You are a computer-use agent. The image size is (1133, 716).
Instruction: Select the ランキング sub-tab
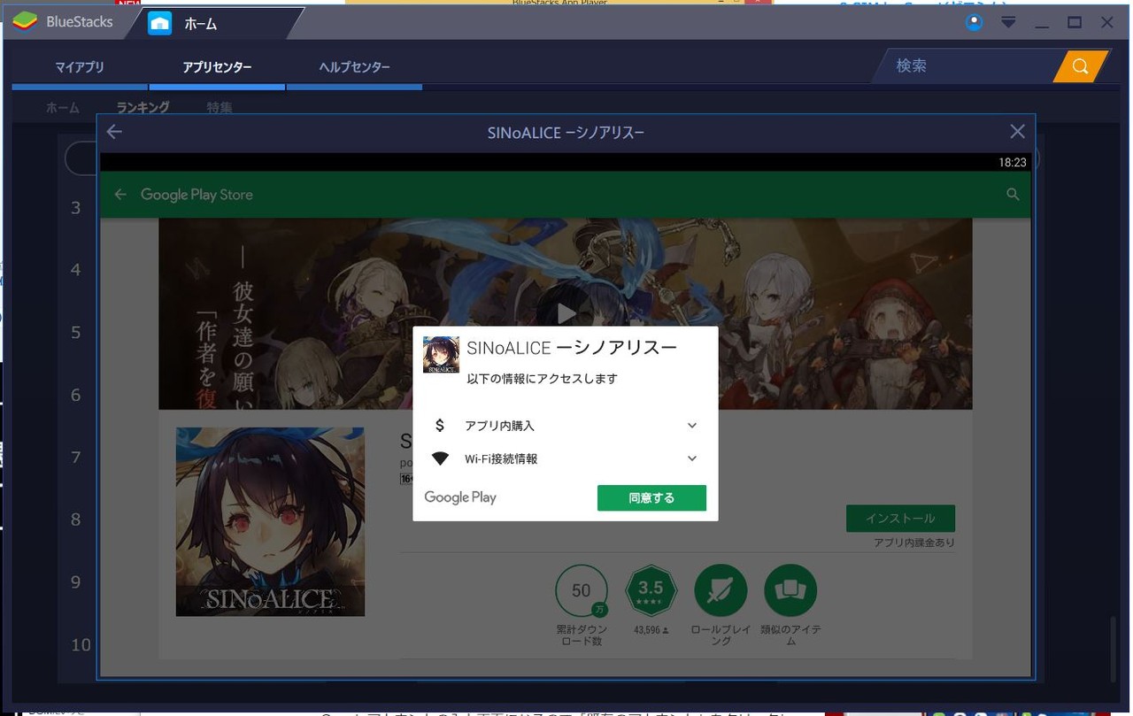tap(143, 107)
